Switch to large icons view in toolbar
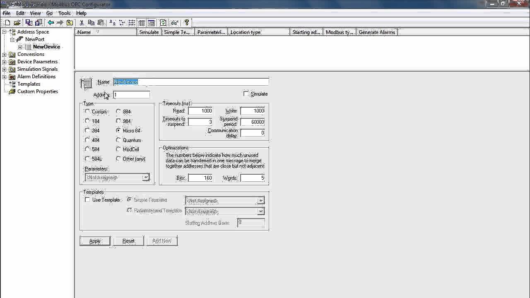The width and height of the screenshot is (530, 298). click(113, 23)
